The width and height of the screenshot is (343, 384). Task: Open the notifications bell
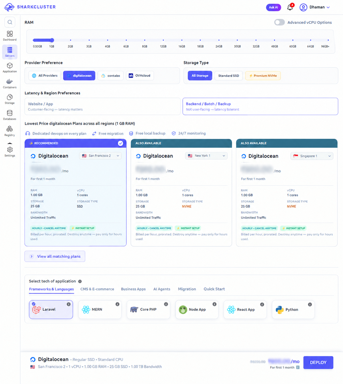[290, 7]
